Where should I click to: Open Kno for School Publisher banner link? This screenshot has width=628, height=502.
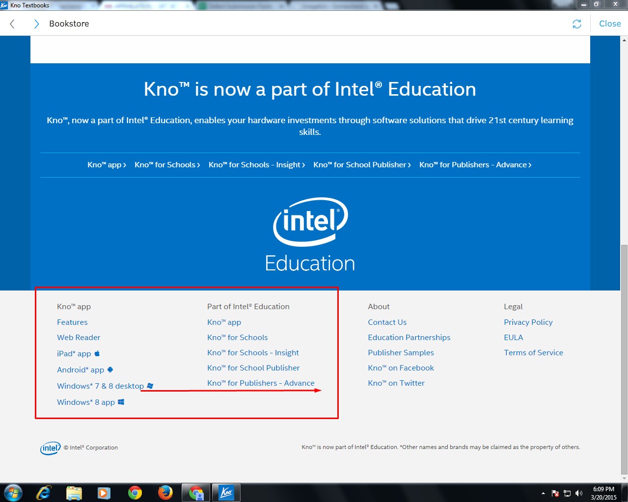362,165
